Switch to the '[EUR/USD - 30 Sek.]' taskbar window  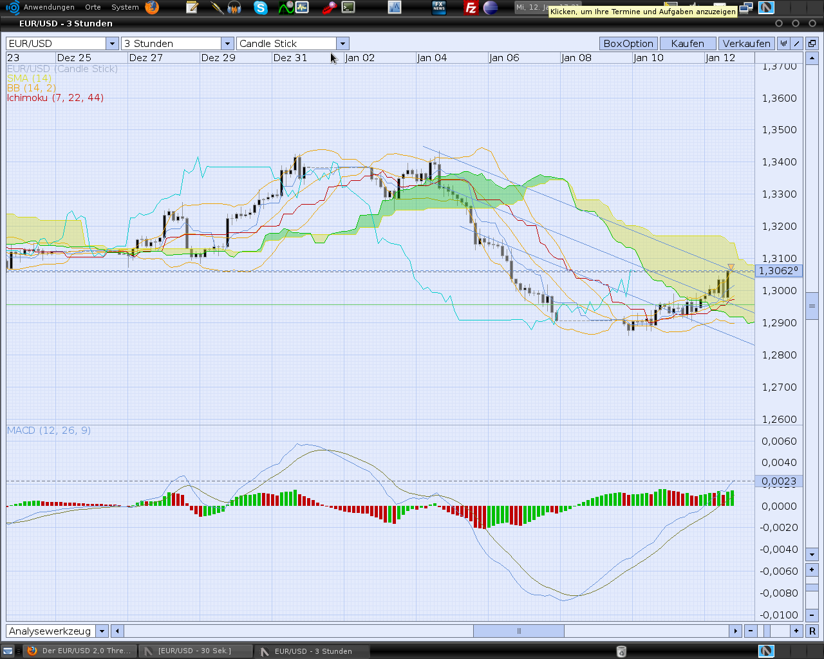[x=195, y=651]
